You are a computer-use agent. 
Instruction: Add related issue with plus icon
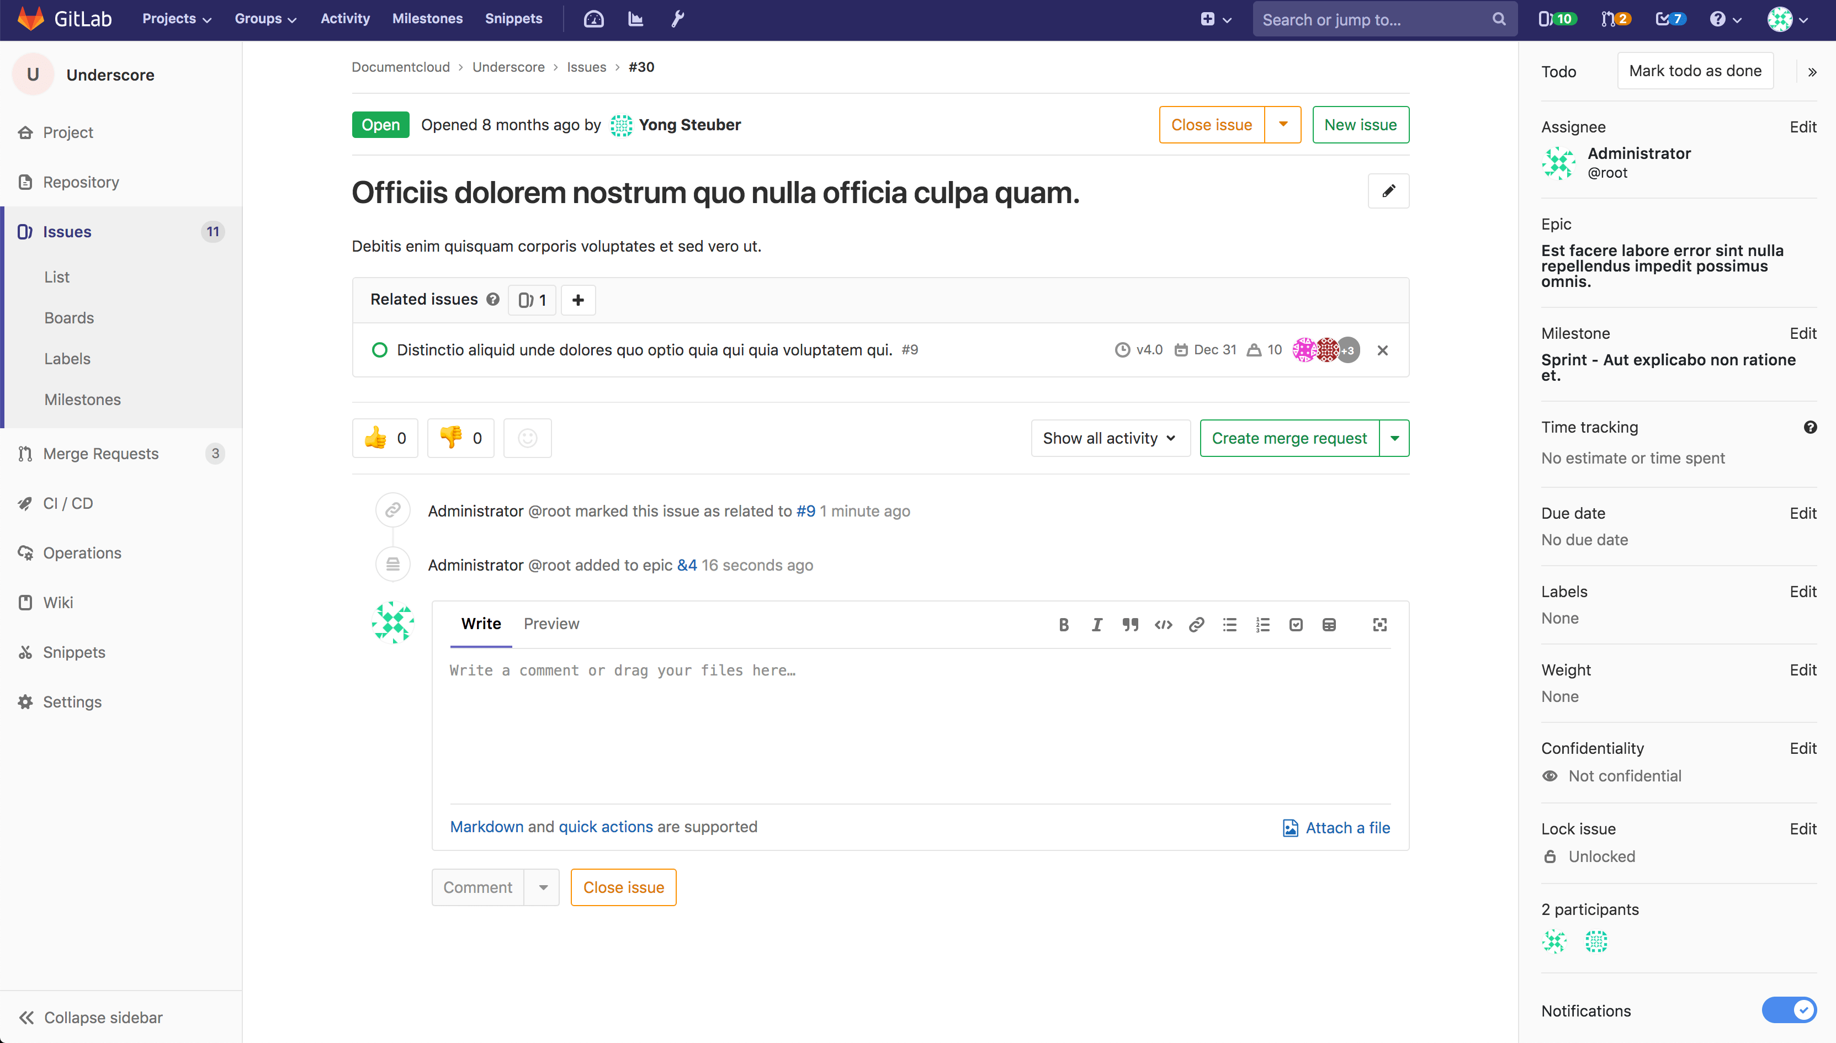[578, 300]
